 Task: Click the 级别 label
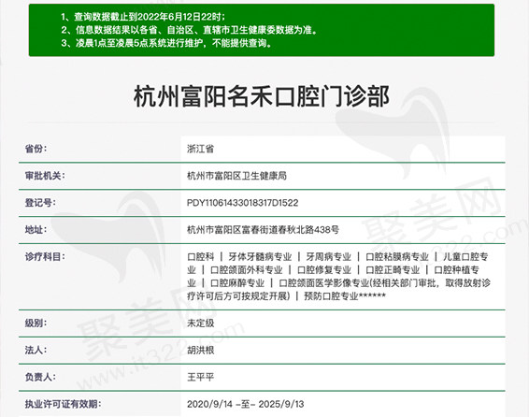(36, 323)
